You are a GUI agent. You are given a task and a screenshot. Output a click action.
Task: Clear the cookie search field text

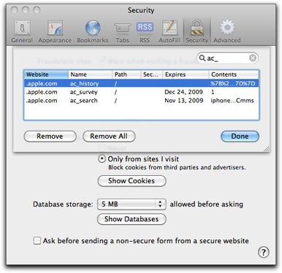click(253, 58)
